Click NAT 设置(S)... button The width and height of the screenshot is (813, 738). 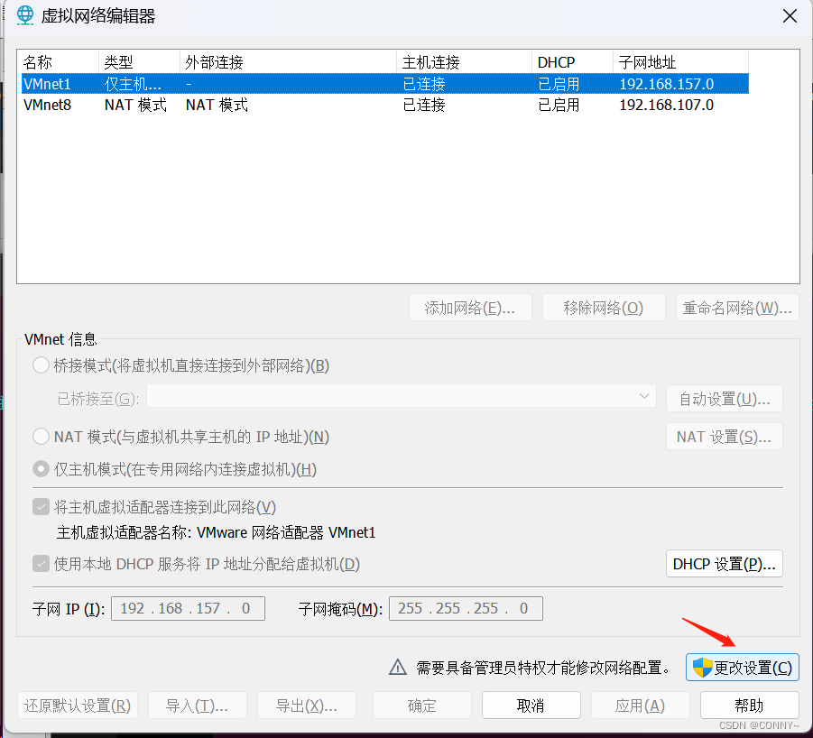tap(724, 437)
